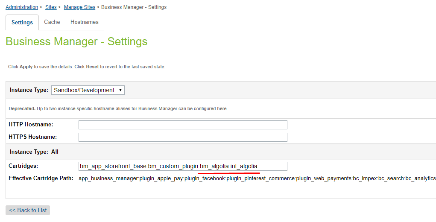Viewport: 436px width, 222px height.
Task: Go to the Sites breadcrumb link
Action: [51, 7]
